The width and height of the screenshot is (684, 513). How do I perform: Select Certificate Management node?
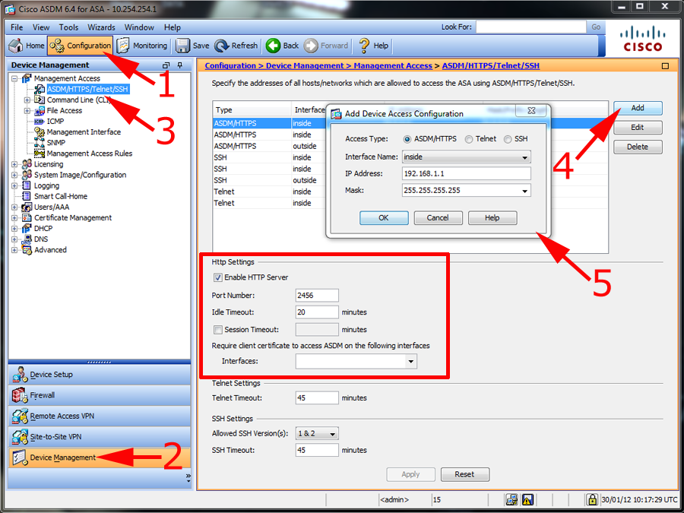click(x=73, y=217)
